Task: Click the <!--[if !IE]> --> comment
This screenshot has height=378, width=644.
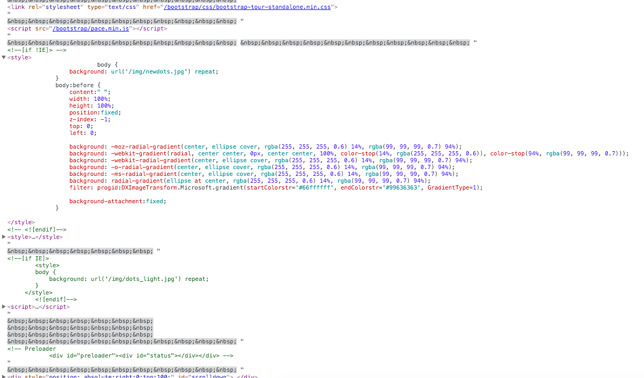Action: pyautogui.click(x=37, y=50)
